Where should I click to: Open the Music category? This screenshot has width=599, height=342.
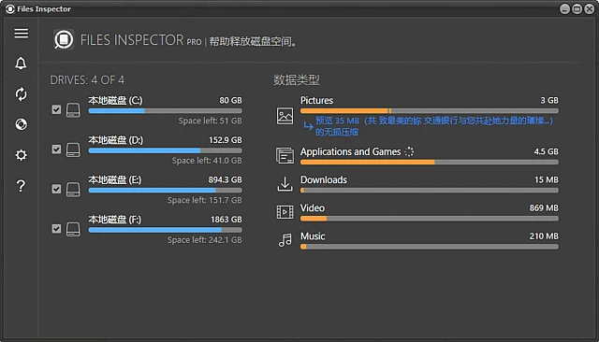pyautogui.click(x=313, y=236)
